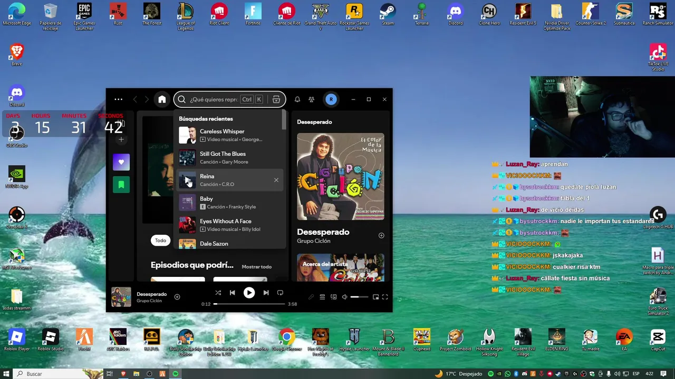The width and height of the screenshot is (675, 379).
Task: Skip to the next track
Action: coord(266,293)
